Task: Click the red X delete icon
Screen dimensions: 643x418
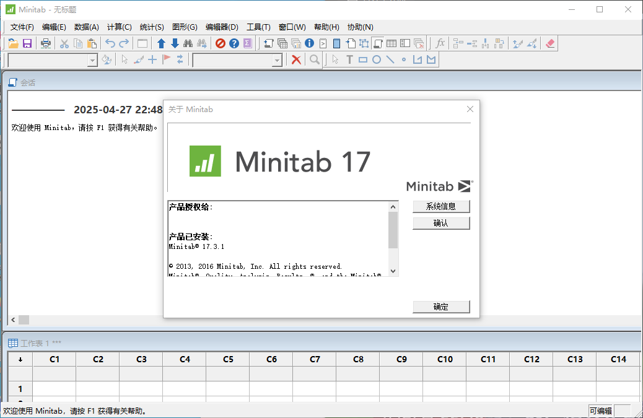Action: tap(296, 60)
